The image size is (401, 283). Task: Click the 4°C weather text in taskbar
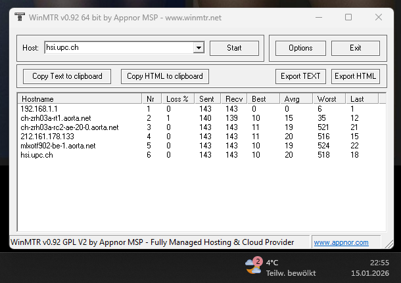272,263
